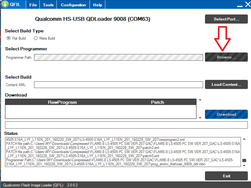The height and width of the screenshot is (188, 251).
Task: Click the Content XML input field
Action: click(x=119, y=85)
